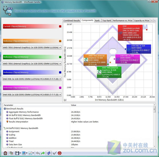The height and width of the screenshot is (157, 159).
Task: Open the Top Rank tab
Action: (107, 20)
